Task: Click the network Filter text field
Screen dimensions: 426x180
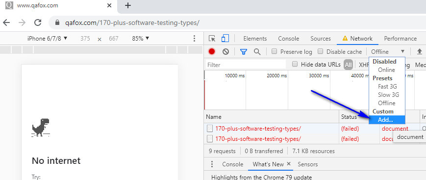Action: tap(246, 65)
